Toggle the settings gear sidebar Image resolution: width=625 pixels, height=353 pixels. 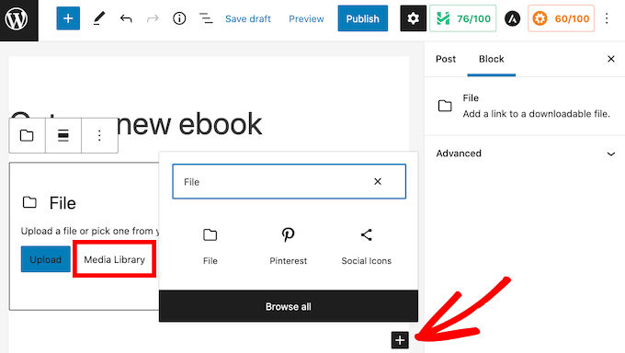[413, 18]
